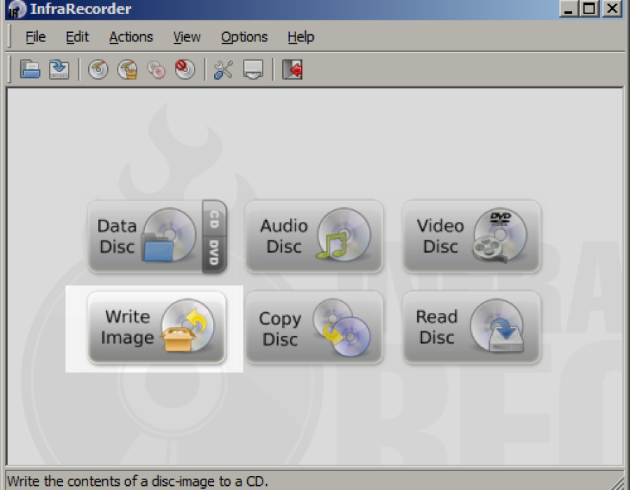Open the Help menu
This screenshot has width=630, height=490.
click(x=301, y=37)
